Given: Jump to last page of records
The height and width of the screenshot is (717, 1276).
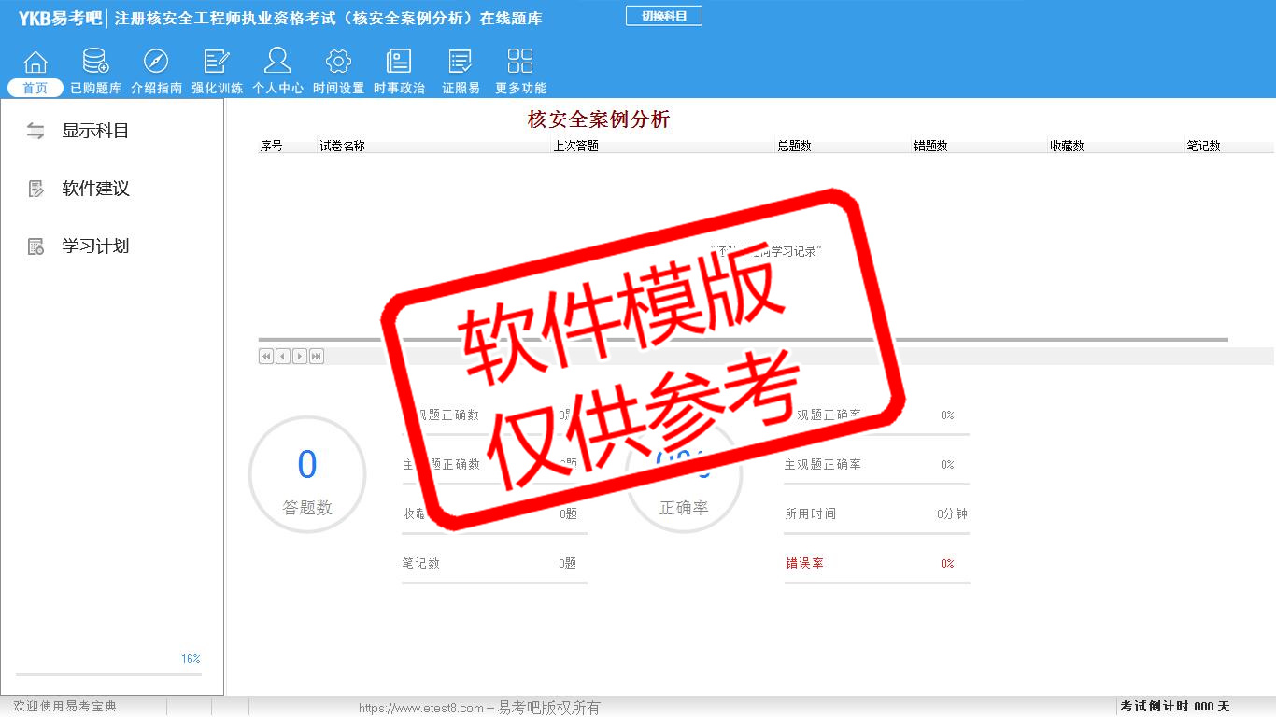Looking at the screenshot, I should [x=317, y=356].
